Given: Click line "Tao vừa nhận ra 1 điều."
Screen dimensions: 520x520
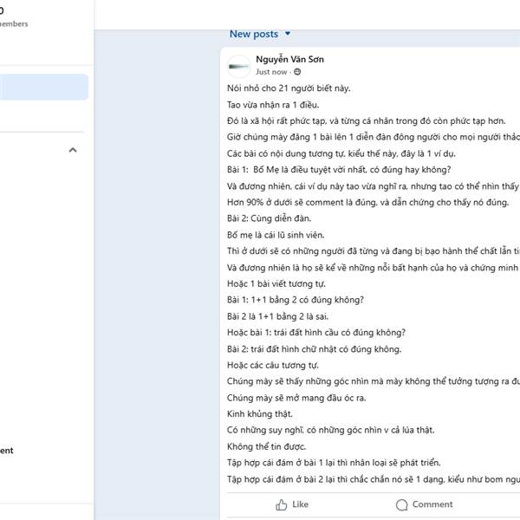Looking at the screenshot, I should tap(273, 105).
